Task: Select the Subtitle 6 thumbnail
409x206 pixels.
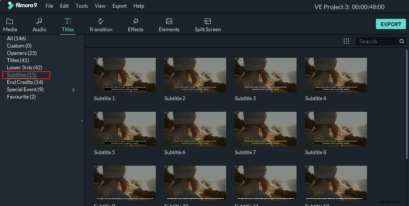Action: point(195,129)
